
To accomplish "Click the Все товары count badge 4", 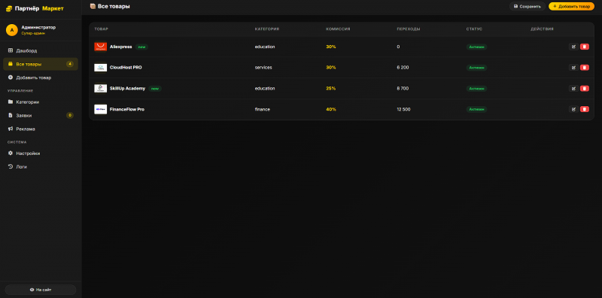I will click(70, 64).
